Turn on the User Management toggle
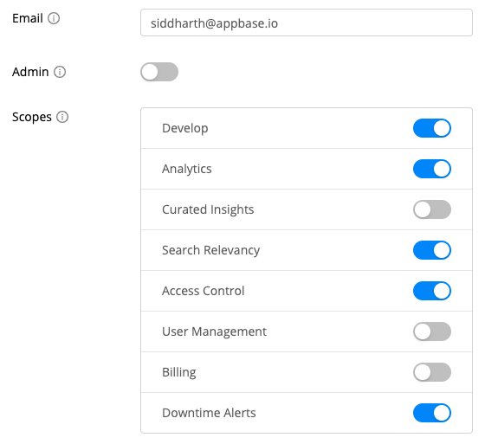Screen dimensions: 485x444 [x=432, y=331]
